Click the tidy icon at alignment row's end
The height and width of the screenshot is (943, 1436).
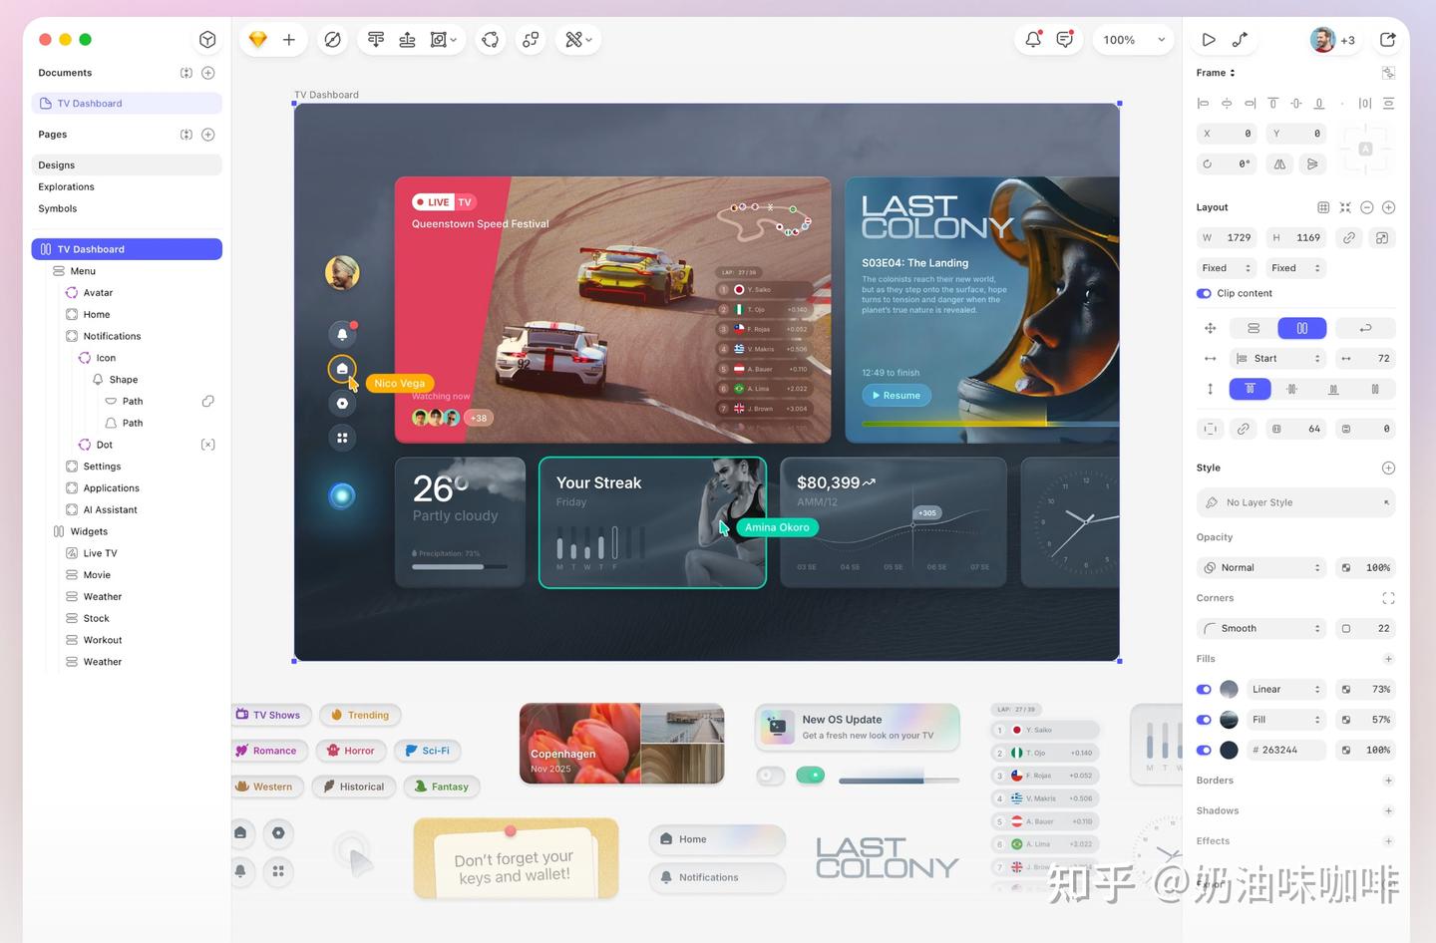1388,104
